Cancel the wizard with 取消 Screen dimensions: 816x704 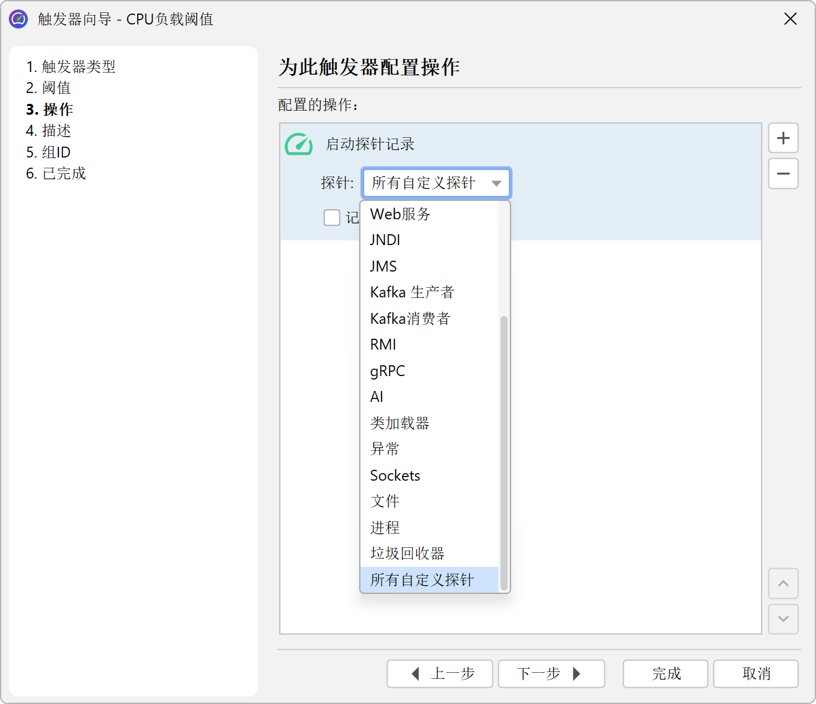pyautogui.click(x=756, y=673)
